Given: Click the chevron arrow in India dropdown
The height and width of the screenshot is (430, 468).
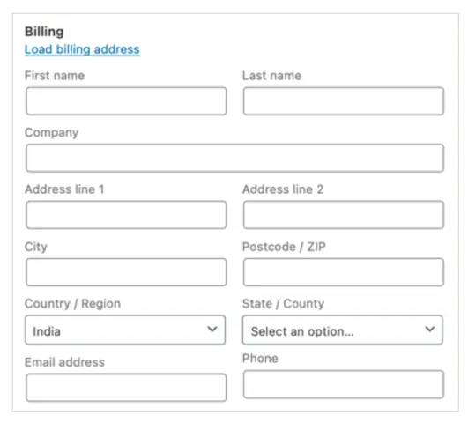Looking at the screenshot, I should click(x=212, y=330).
